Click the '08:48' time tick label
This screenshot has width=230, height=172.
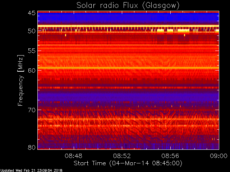tap(73, 156)
